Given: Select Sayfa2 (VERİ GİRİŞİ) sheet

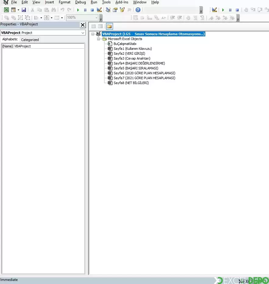Looking at the screenshot, I should pyautogui.click(x=129, y=53).
